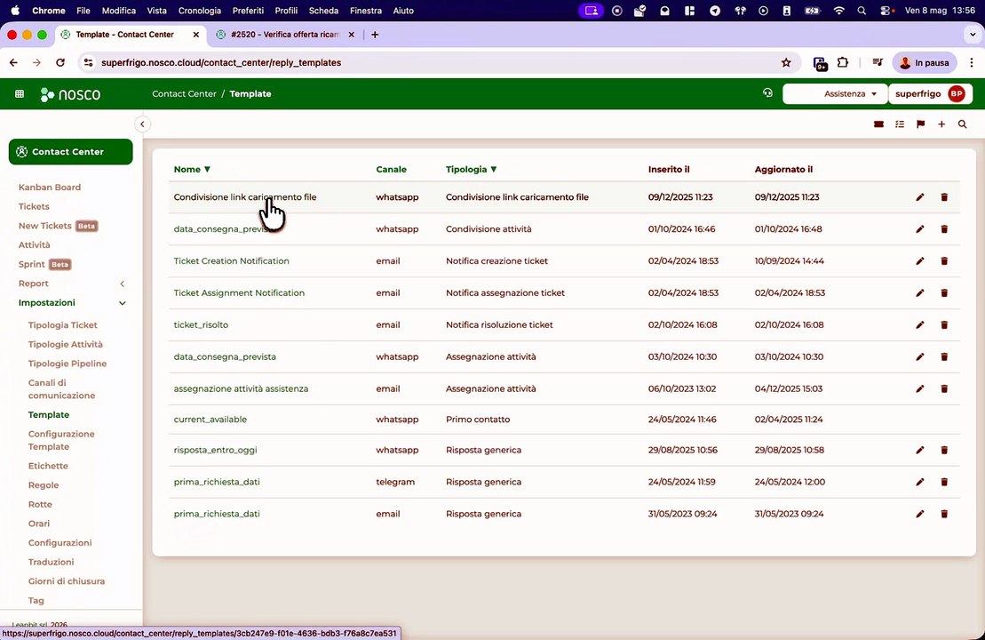
Task: Open the apps grid icon beside nosco logo
Action: (x=20, y=93)
